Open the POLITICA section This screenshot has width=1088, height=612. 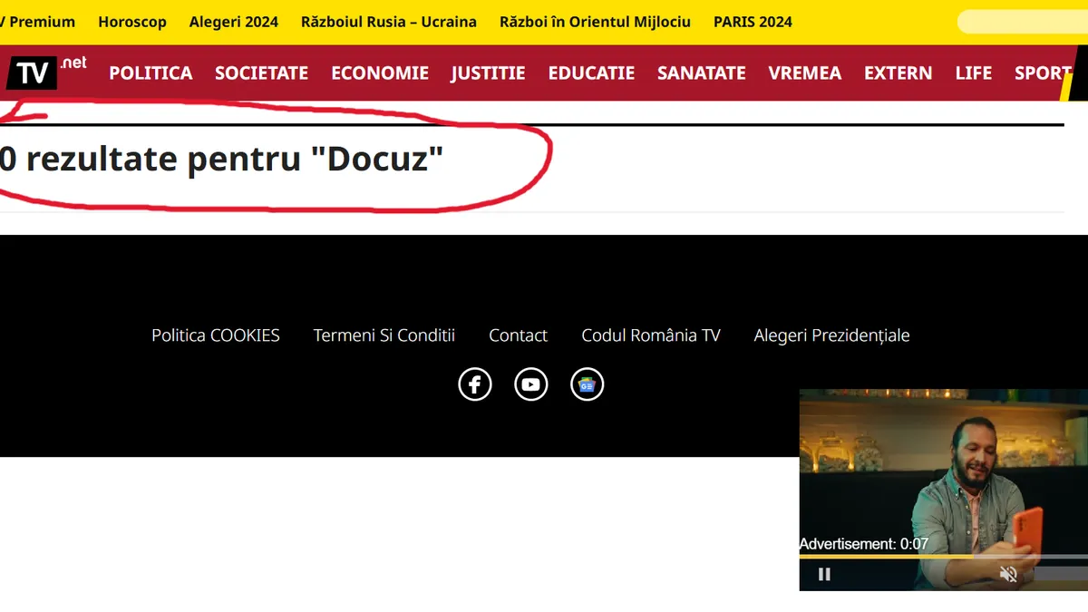click(151, 73)
